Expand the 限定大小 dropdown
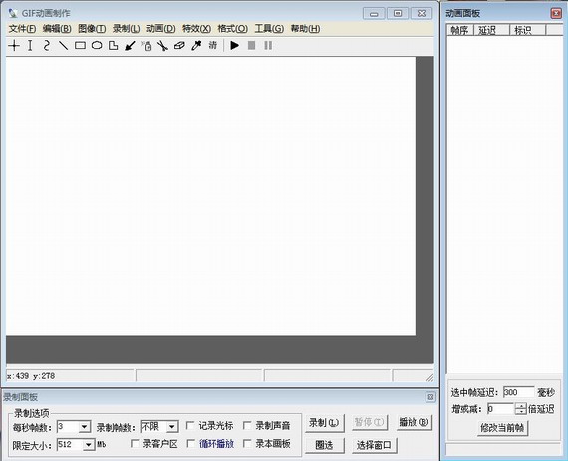Screen dimensions: 568x461 click(89, 445)
